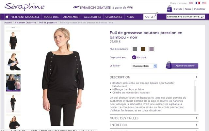Open the Choisissez taille size dropdown
Viewport: 209px width, 131px height.
click(144, 66)
